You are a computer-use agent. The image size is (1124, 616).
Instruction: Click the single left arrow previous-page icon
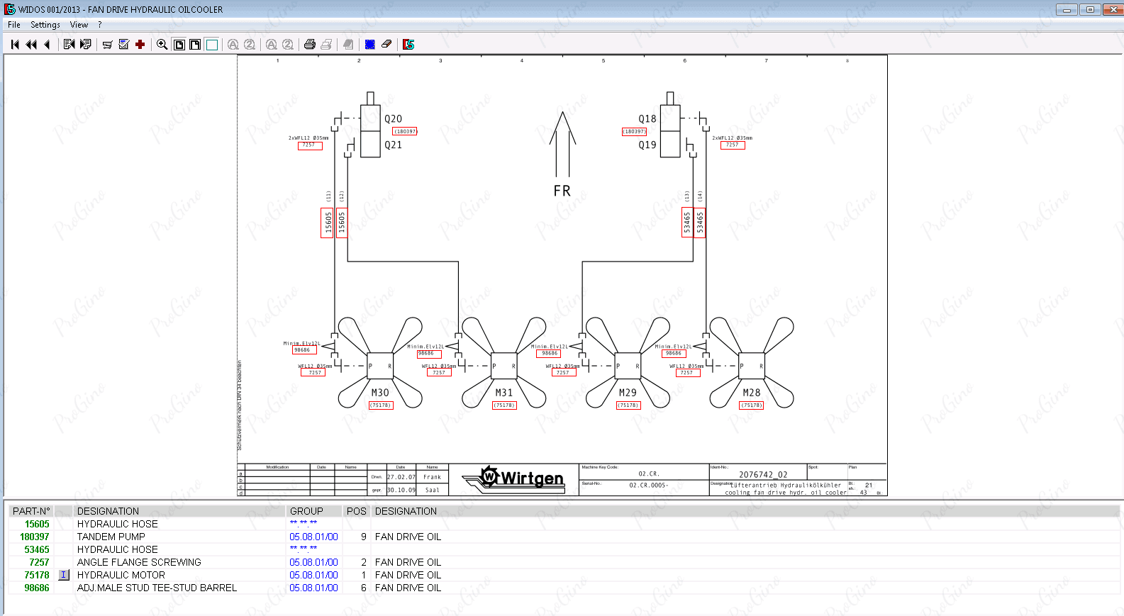coord(48,45)
